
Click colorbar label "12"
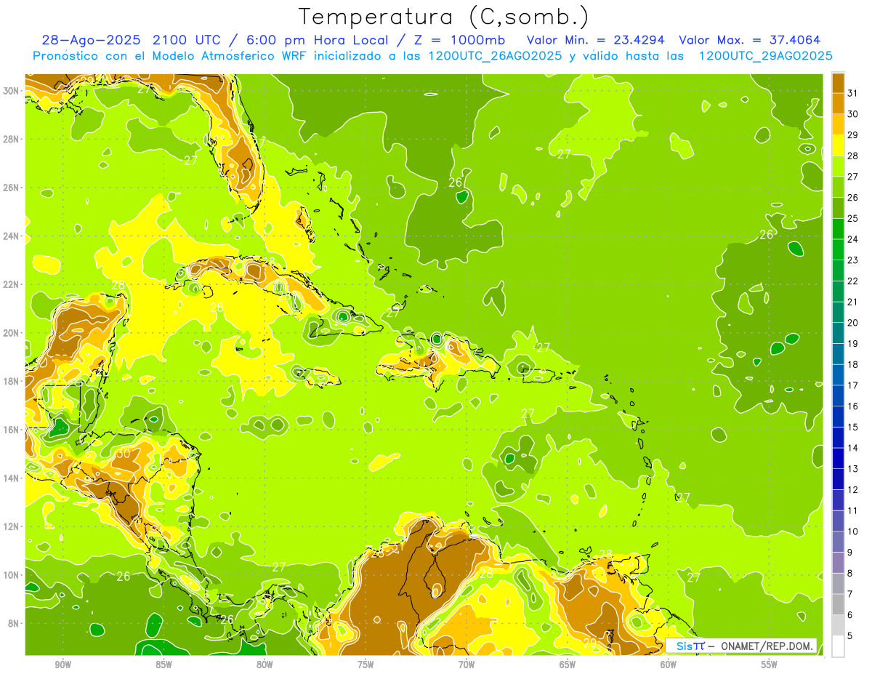point(853,490)
